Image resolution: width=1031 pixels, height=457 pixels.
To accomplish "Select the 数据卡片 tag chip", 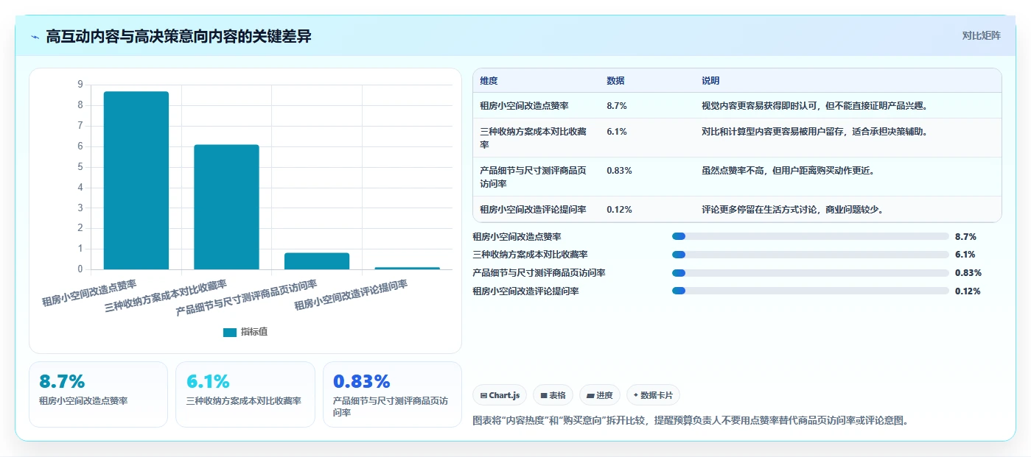I will pyautogui.click(x=653, y=395).
